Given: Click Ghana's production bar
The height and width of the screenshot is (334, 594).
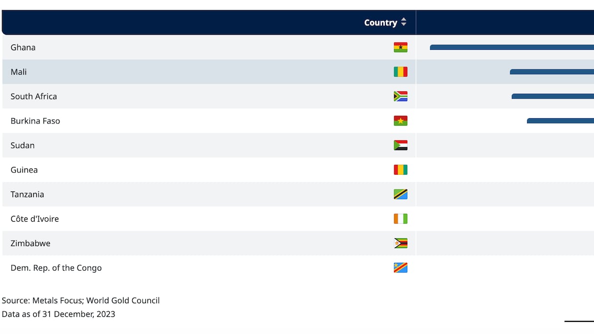Looking at the screenshot, I should click(511, 47).
